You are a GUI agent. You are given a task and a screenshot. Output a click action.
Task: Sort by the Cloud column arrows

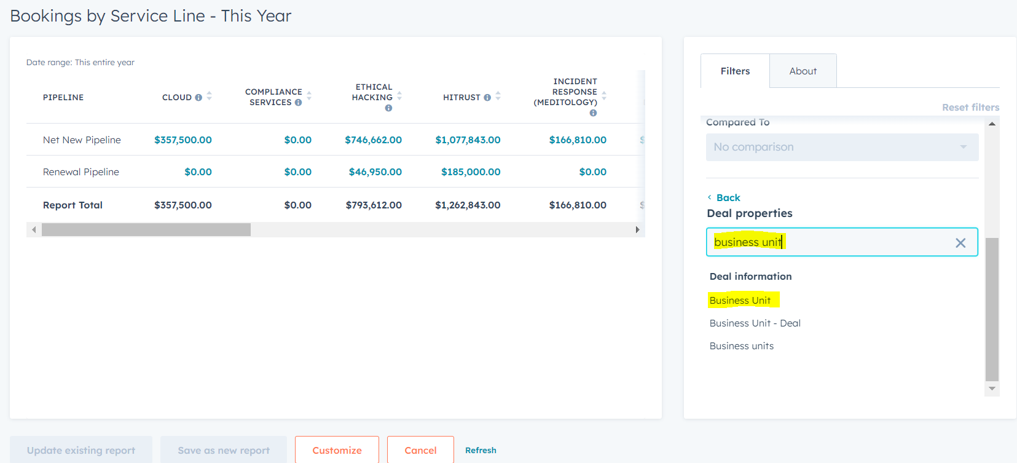[210, 96]
